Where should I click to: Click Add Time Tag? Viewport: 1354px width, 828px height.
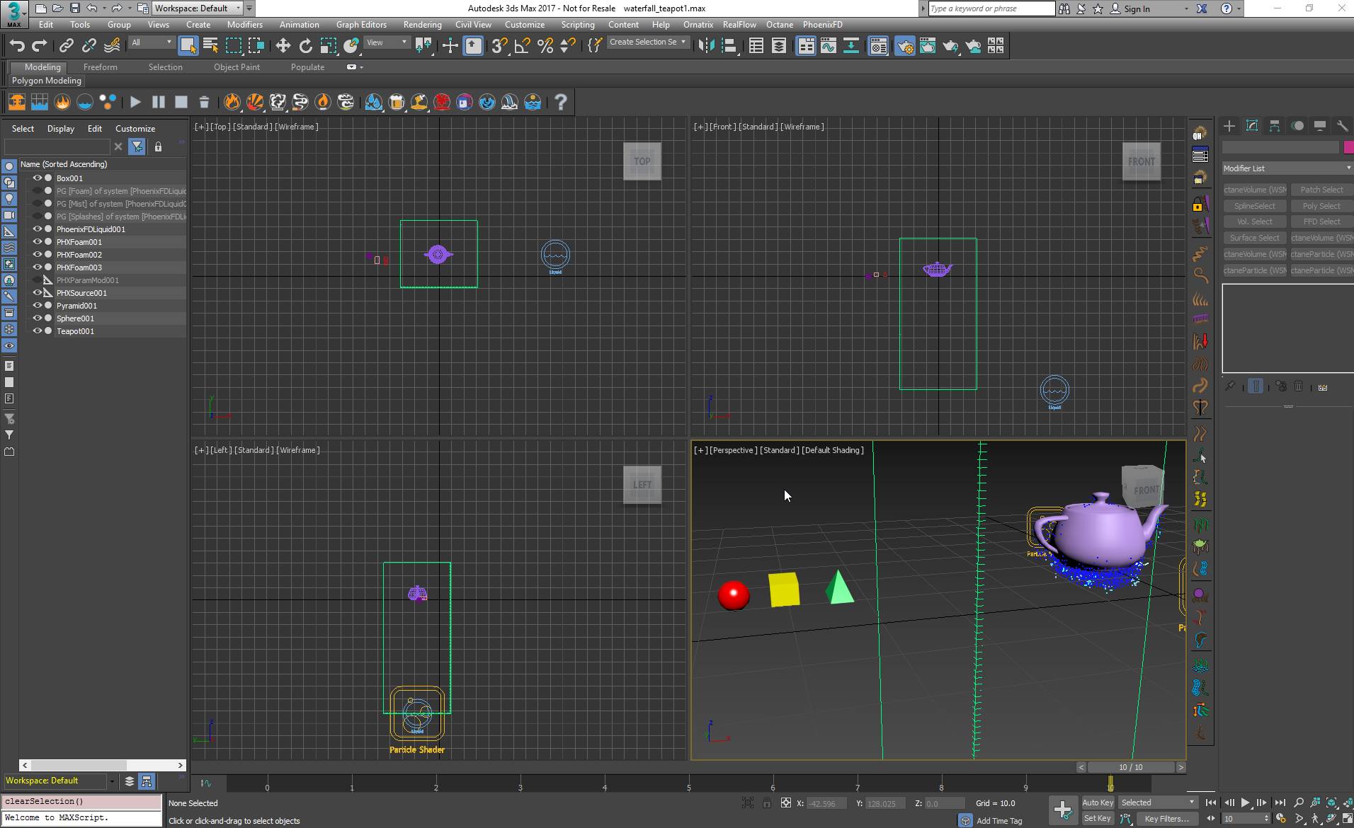point(999,821)
